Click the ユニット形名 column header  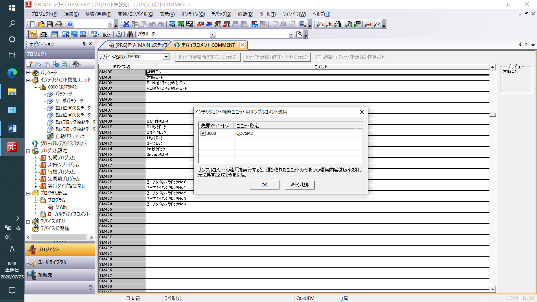(x=295, y=125)
